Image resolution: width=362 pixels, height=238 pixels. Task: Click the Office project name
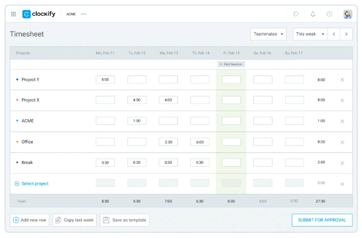pyautogui.click(x=27, y=142)
